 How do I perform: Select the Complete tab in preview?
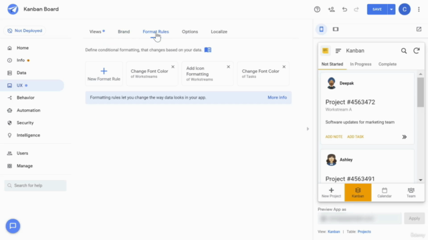coord(387,64)
